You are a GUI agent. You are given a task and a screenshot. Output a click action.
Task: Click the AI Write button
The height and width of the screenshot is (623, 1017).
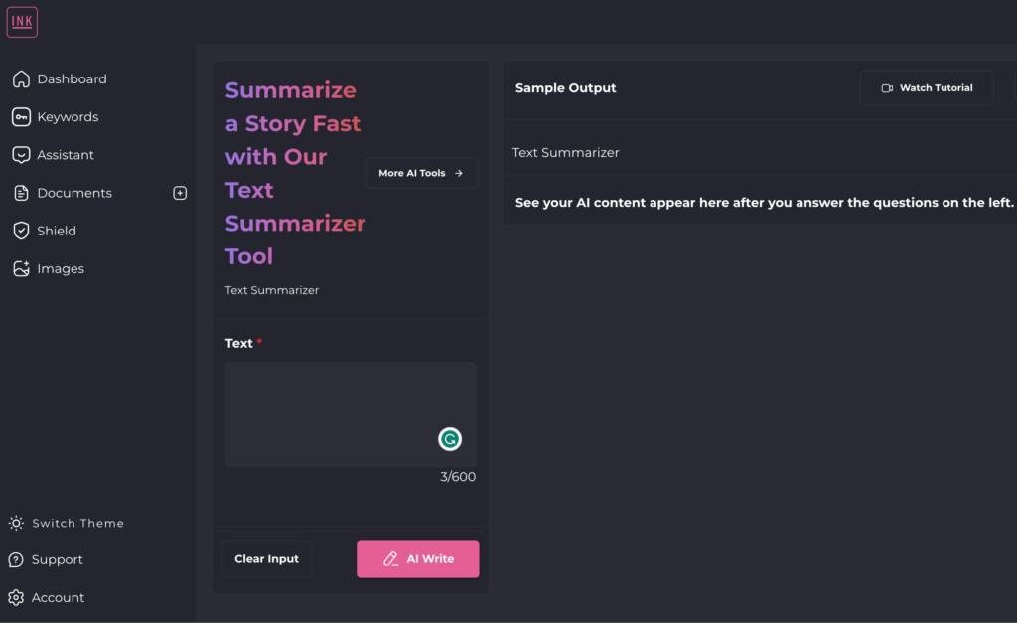pos(418,558)
